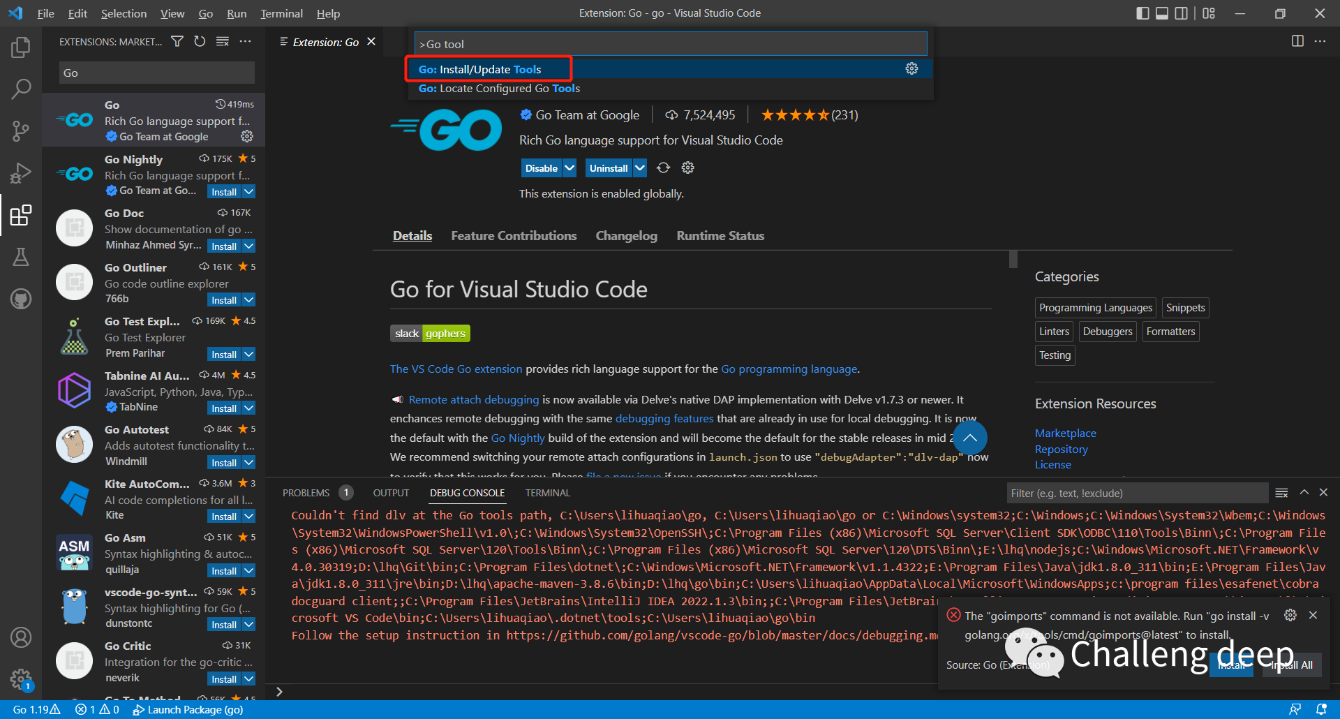Click the Uninstall button
This screenshot has height=719, width=1340.
609,168
